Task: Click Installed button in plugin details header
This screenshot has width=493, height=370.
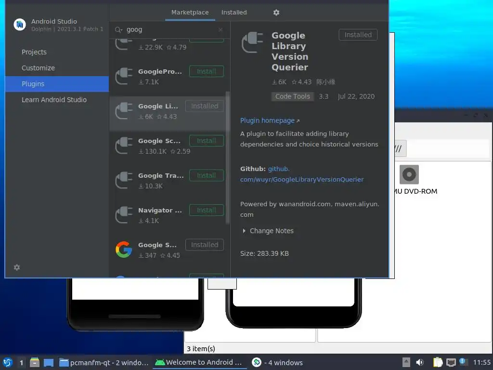Action: point(358,35)
